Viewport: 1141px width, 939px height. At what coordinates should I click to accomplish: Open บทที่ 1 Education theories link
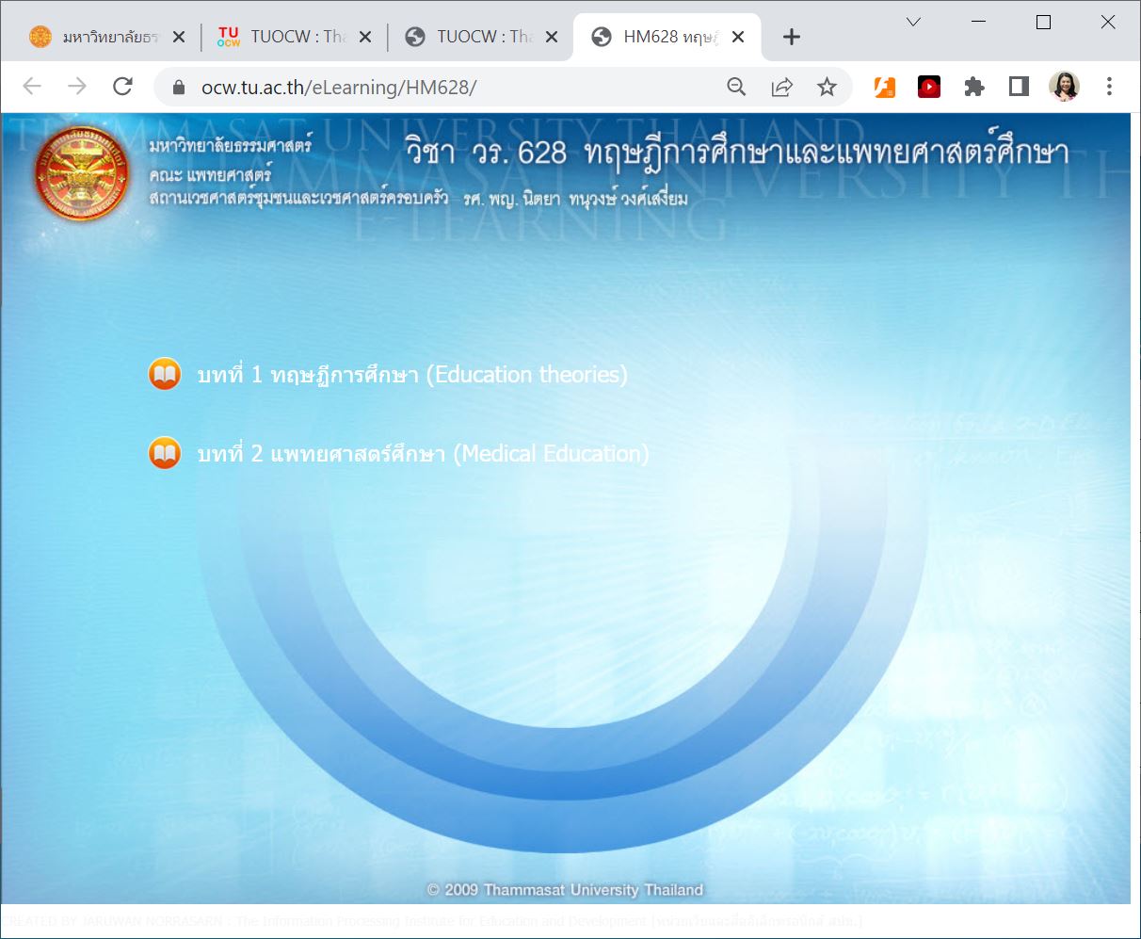point(411,375)
